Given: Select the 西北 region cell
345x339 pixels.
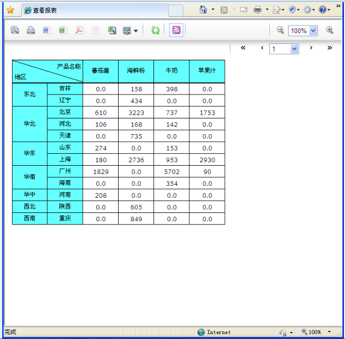Looking at the screenshot, I should click(30, 206).
